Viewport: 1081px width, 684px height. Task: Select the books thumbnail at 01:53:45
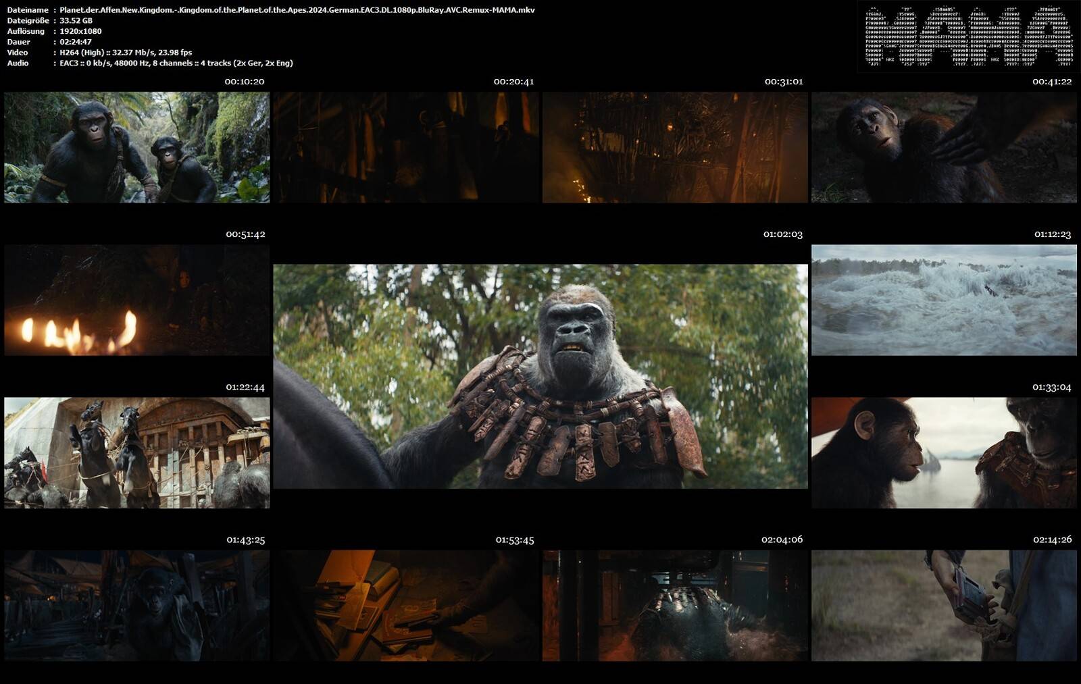tap(406, 605)
